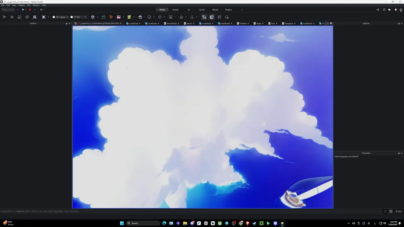Click the Import 3D cube icon
Viewport: 404px width, 227px height.
tap(140, 17)
